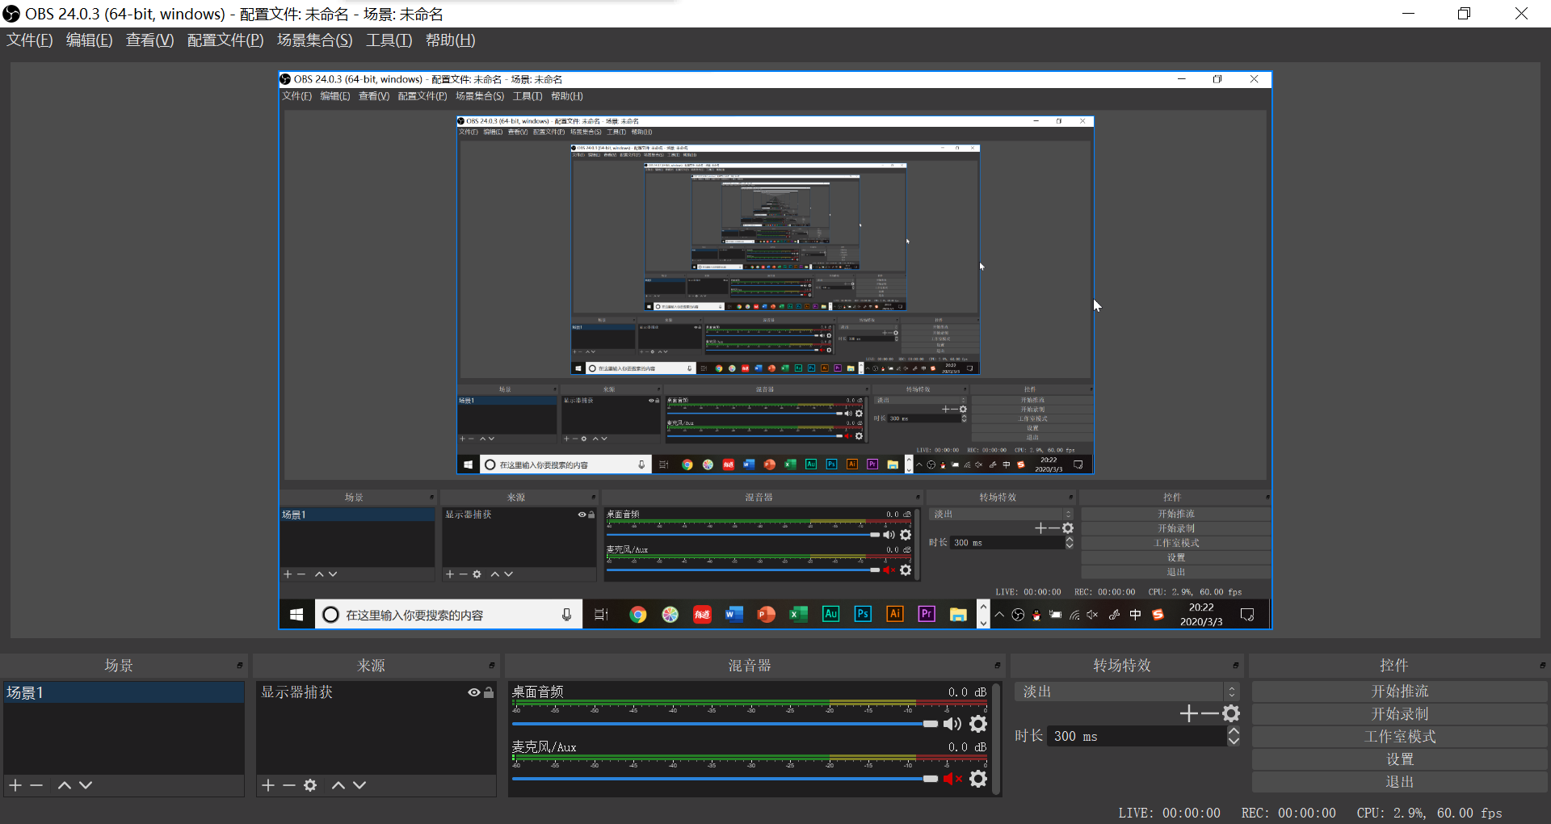Adjust the 桌面音频 volume slider
Viewport: 1551px width, 824px height.
[725, 724]
